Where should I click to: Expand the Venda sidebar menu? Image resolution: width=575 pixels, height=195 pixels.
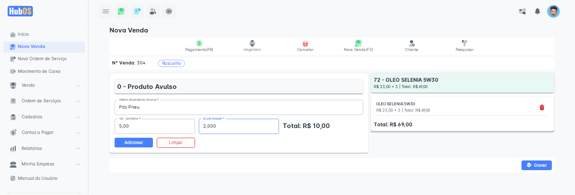(44, 85)
